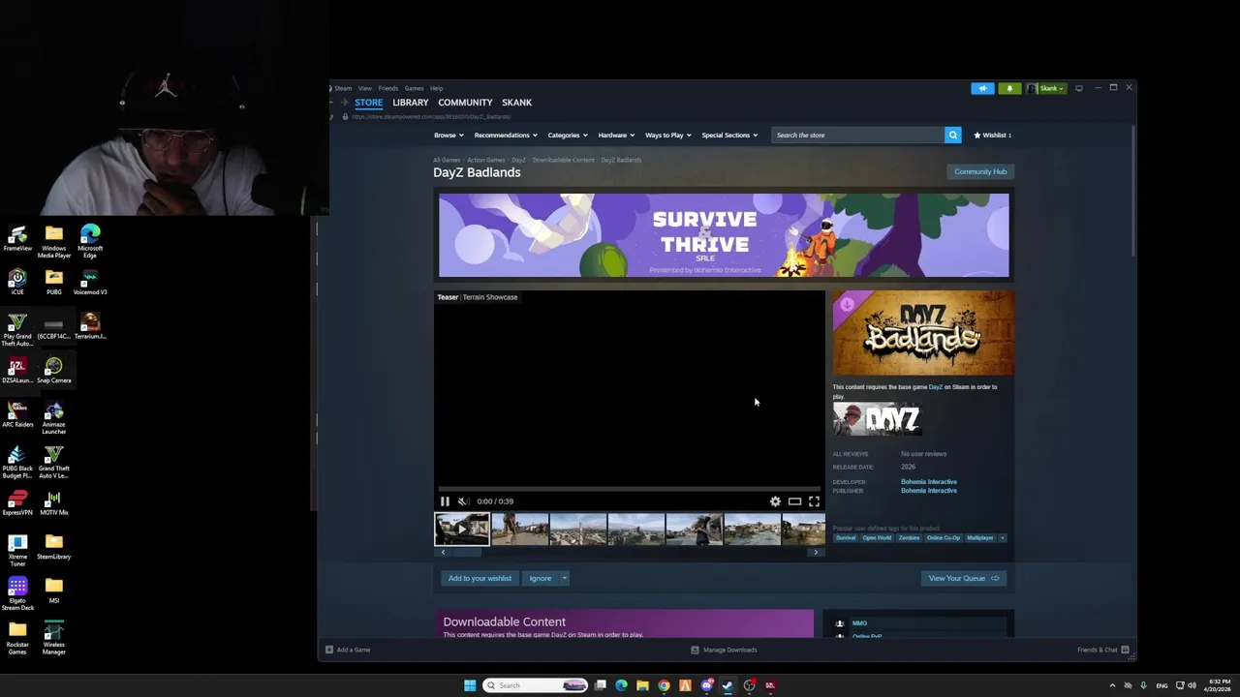This screenshot has width=1240, height=697.
Task: Launch FrameView desktop shortcut
Action: (17, 238)
